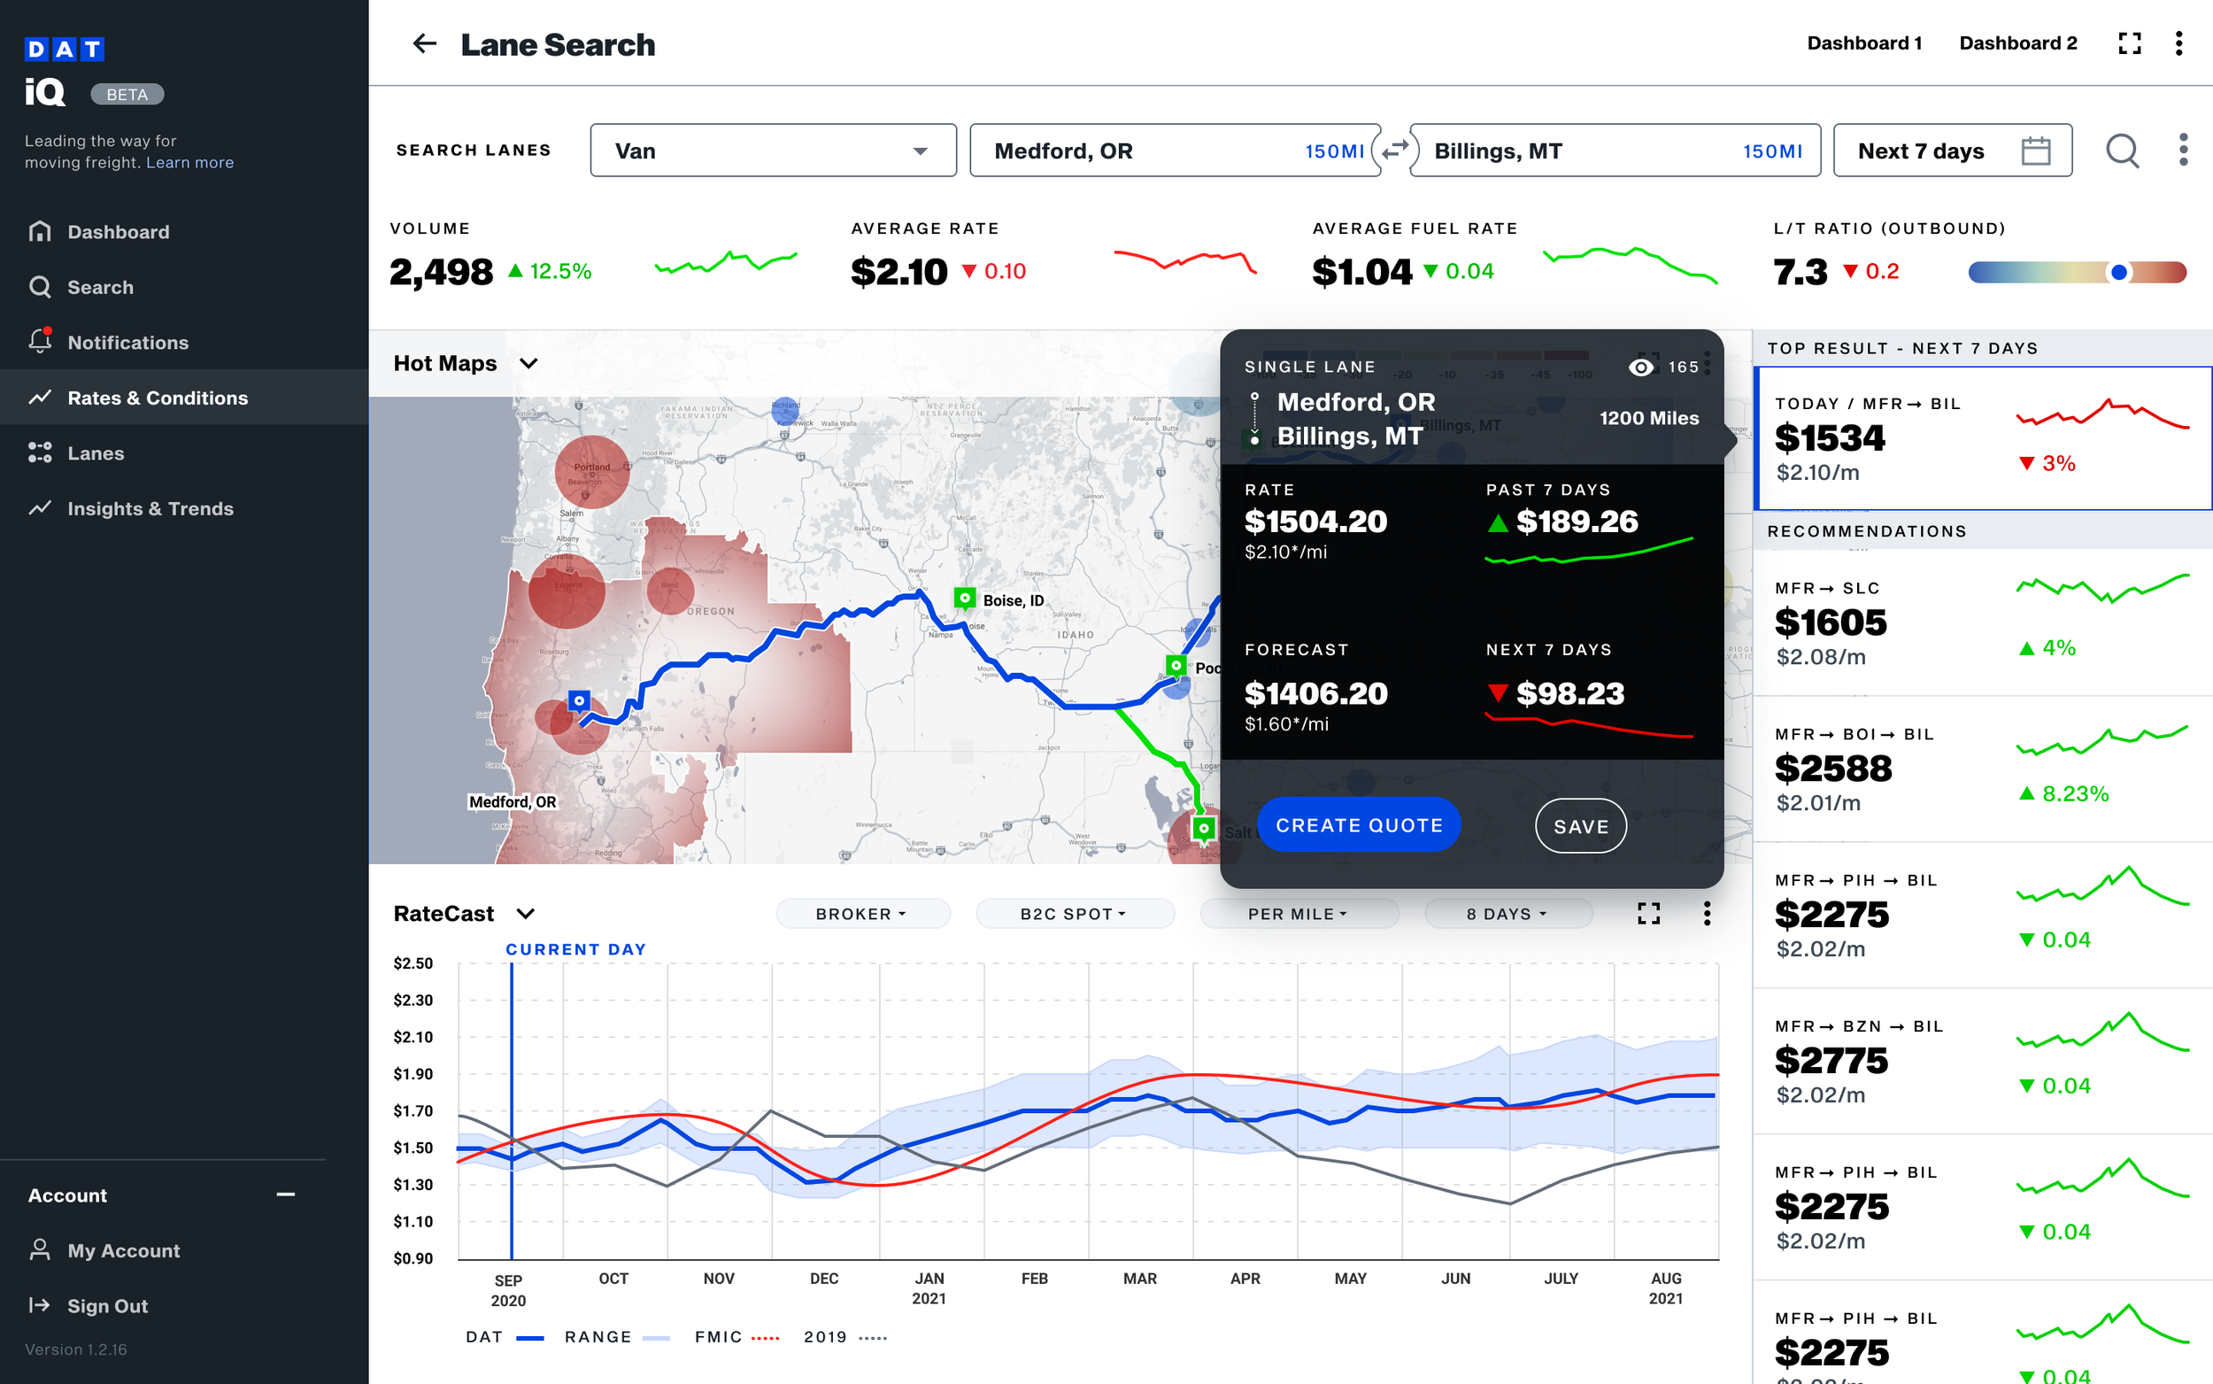Expand RateCast chart to fullscreen

point(1647,914)
